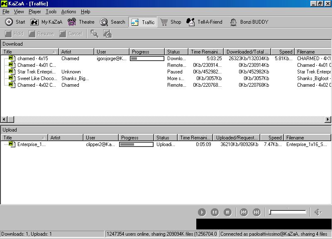
Task: Toggle the Traffic view button
Action: click(142, 22)
